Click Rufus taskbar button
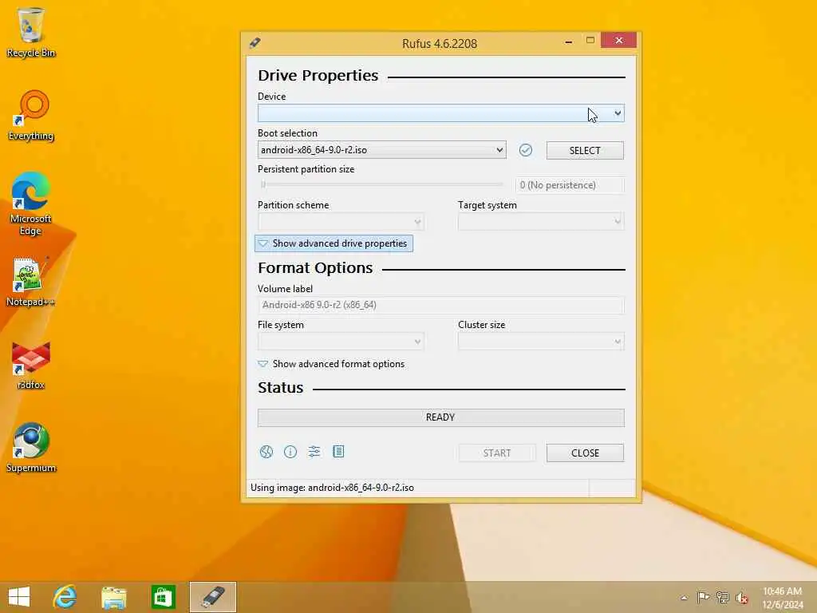817x613 pixels. tap(212, 597)
